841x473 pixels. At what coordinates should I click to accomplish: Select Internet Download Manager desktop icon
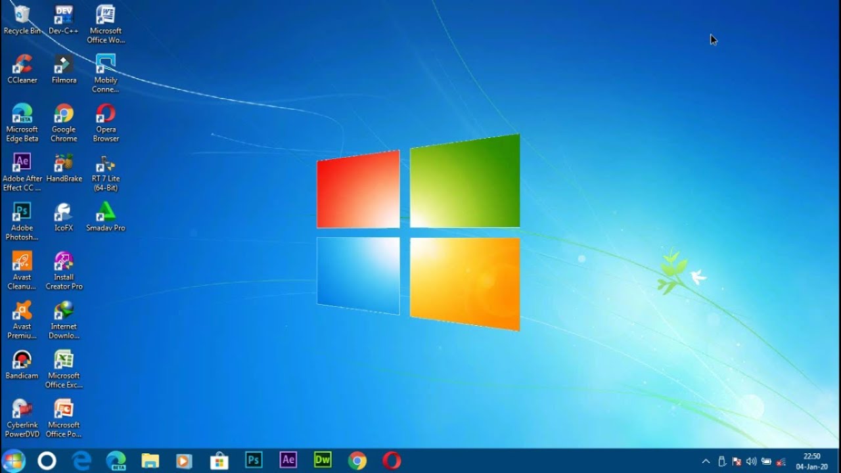pos(64,320)
